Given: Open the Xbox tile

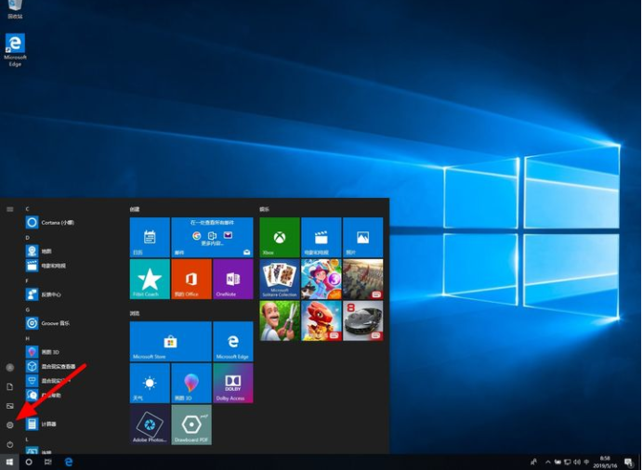Looking at the screenshot, I should click(x=279, y=238).
